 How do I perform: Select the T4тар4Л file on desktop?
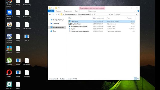27,73
